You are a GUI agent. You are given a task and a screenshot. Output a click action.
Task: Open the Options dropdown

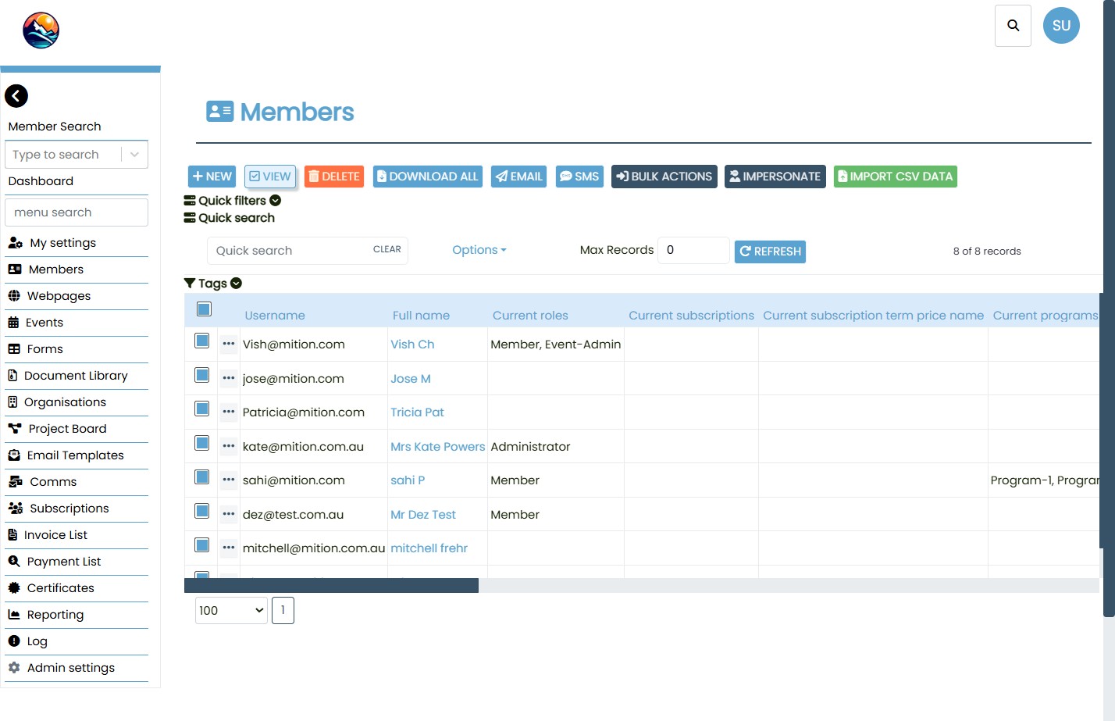479,250
